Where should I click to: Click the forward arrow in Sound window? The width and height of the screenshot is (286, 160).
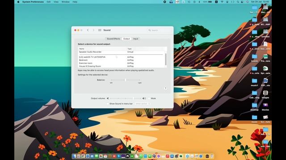pos(93,30)
